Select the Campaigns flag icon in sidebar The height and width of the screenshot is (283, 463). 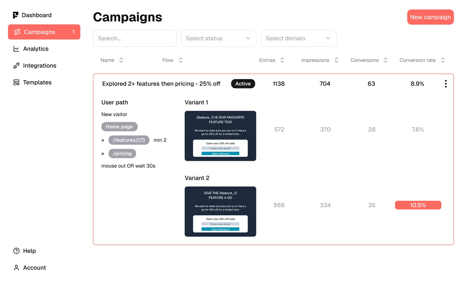[17, 32]
